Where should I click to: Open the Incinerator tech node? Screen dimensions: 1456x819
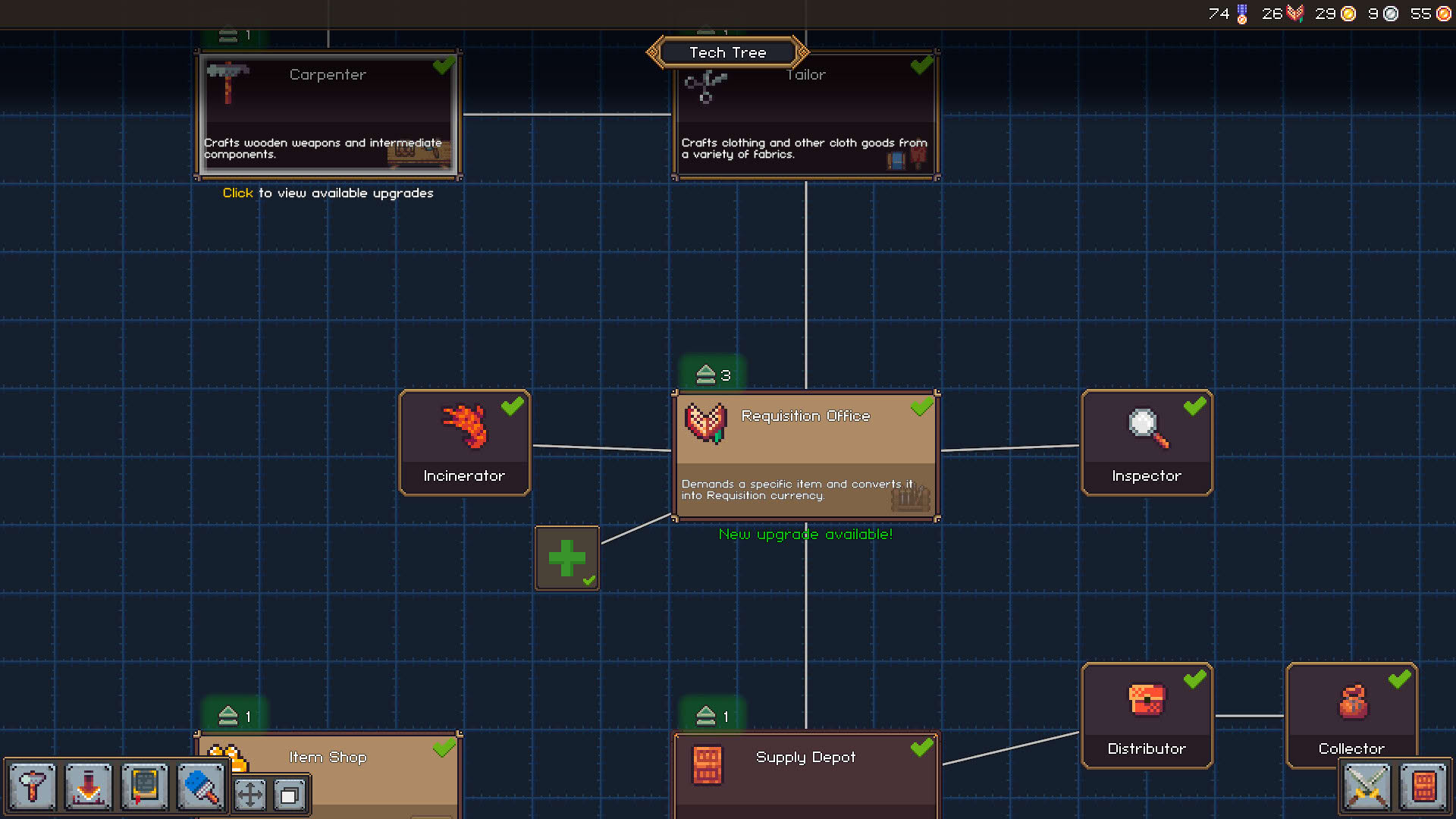464,443
